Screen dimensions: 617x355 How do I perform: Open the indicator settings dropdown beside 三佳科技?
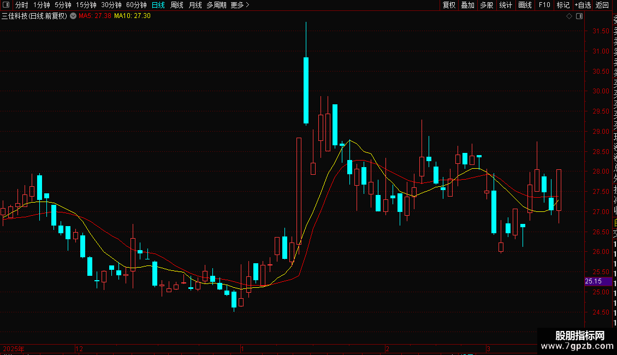[73, 16]
